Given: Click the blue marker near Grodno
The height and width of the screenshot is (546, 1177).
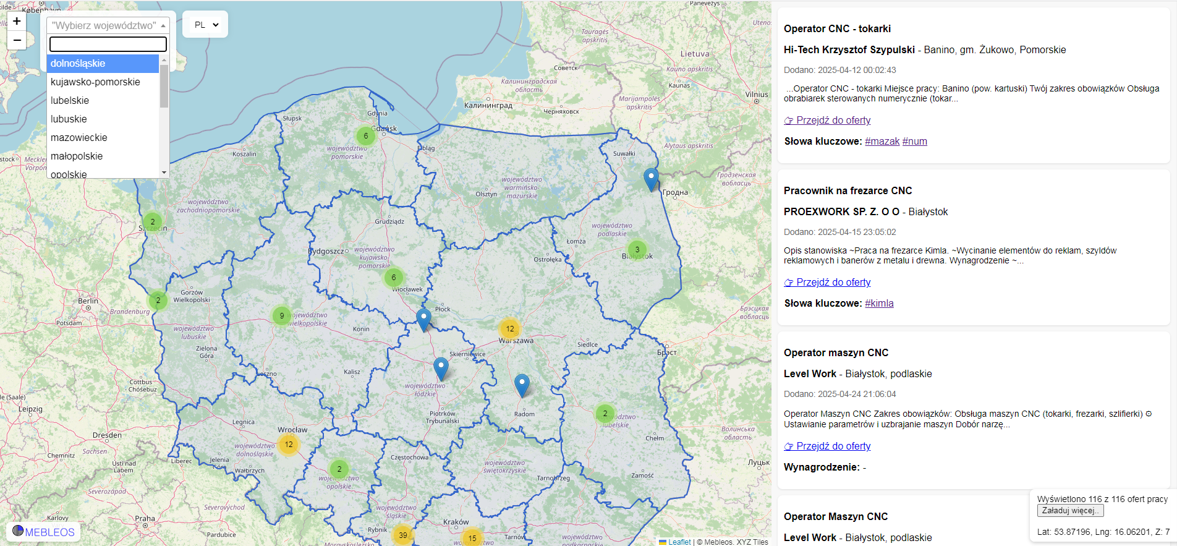Looking at the screenshot, I should click(x=651, y=179).
